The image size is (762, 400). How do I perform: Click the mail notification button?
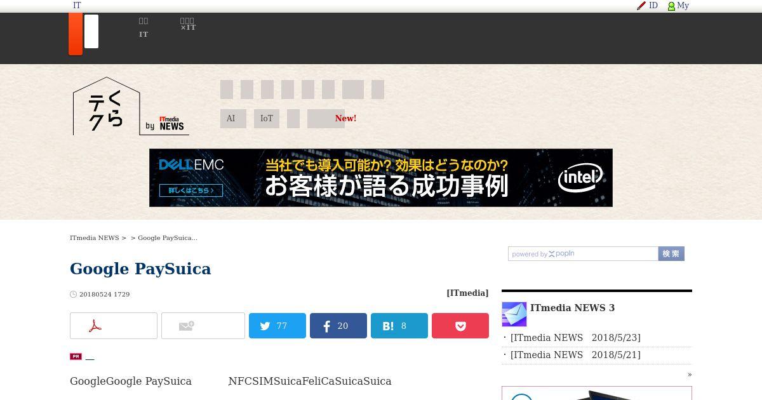[x=203, y=326]
